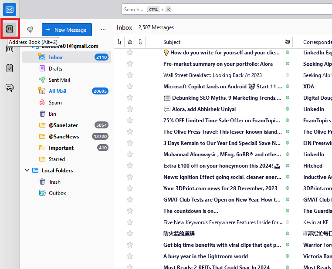Open the Tasks space
Image resolution: width=332 pixels, height=269 pixels.
coord(10,68)
